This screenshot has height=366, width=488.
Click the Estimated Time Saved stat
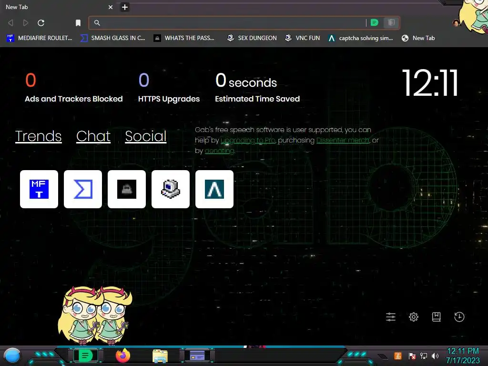(x=257, y=88)
